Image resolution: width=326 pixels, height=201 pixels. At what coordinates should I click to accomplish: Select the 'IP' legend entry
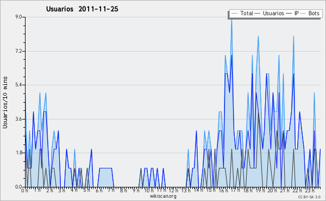pyautogui.click(x=297, y=13)
